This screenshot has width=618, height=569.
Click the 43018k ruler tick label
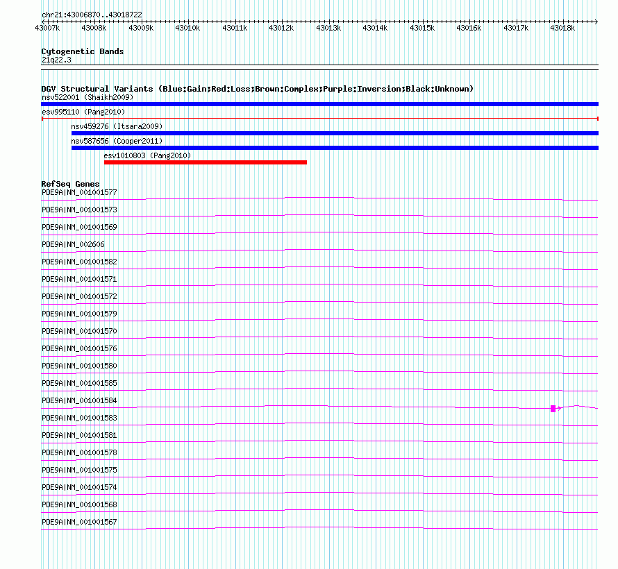point(563,28)
